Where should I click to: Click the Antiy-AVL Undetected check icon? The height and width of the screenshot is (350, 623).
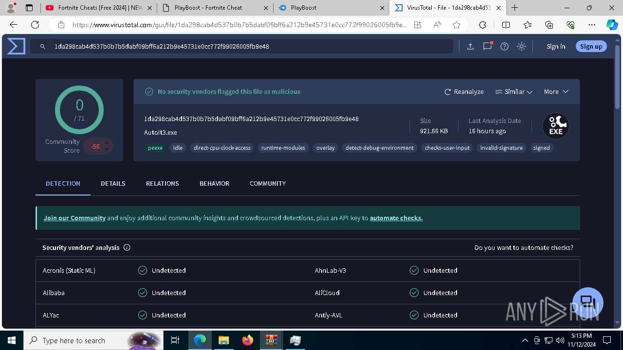pos(414,315)
